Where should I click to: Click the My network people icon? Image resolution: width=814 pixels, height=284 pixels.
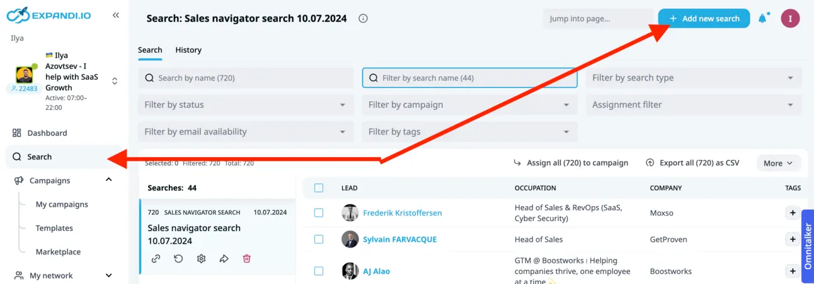(x=19, y=275)
